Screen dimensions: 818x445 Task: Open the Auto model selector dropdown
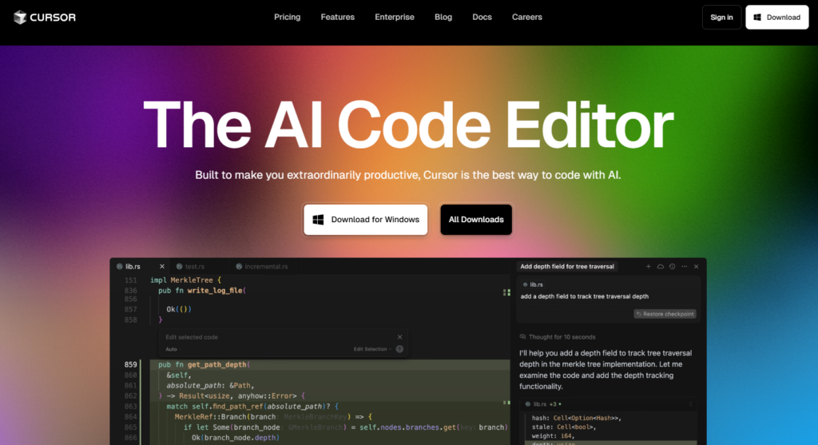(172, 349)
